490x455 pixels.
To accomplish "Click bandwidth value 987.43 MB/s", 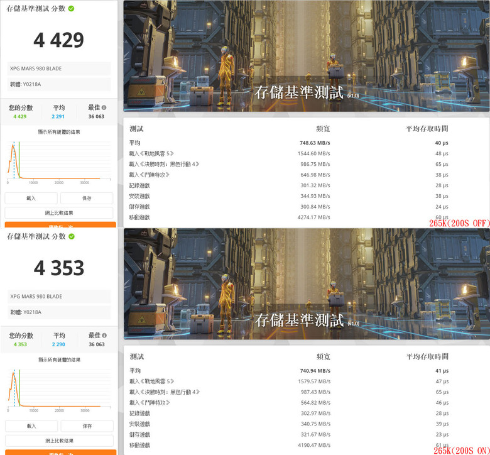I will (x=315, y=392).
